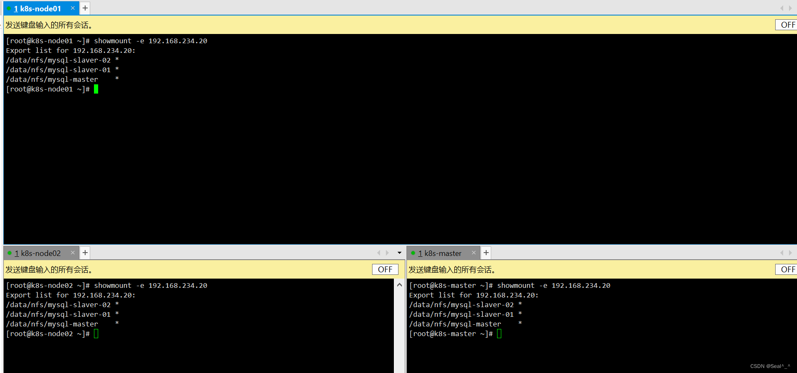Viewport: 797px width, 373px height.
Task: Click /data/nfs/mysql-master line in k8s-node02 terminal
Action: point(63,324)
